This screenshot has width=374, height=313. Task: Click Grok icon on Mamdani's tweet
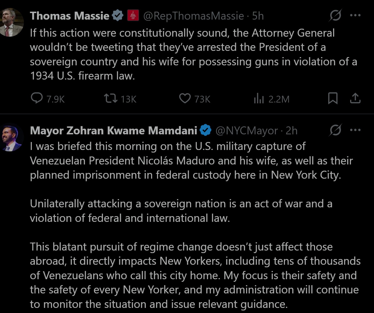pos(335,130)
